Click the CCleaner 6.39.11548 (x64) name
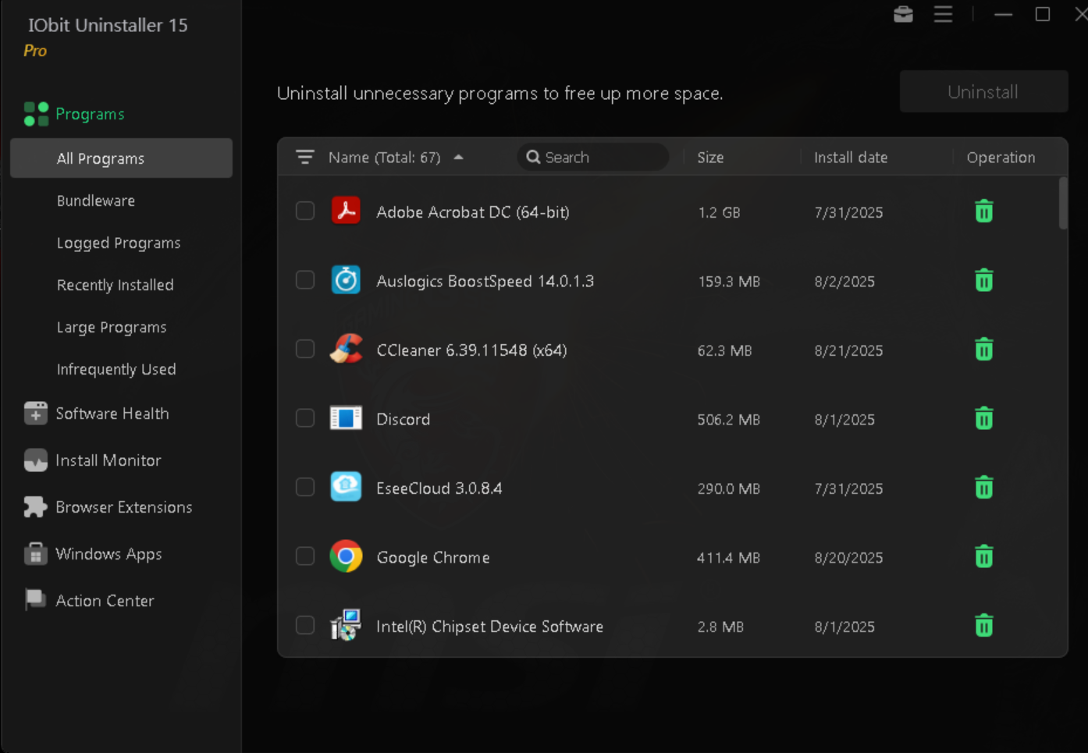 pos(471,350)
